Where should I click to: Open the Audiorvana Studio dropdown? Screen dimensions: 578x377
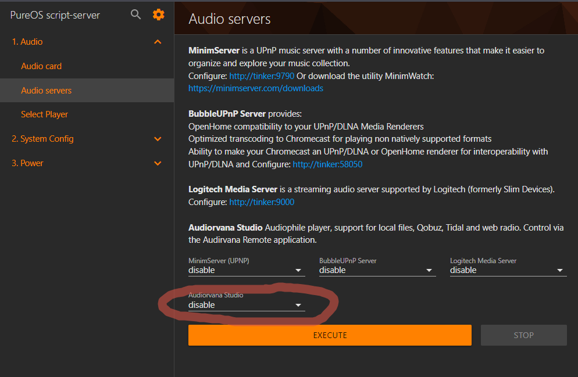247,305
